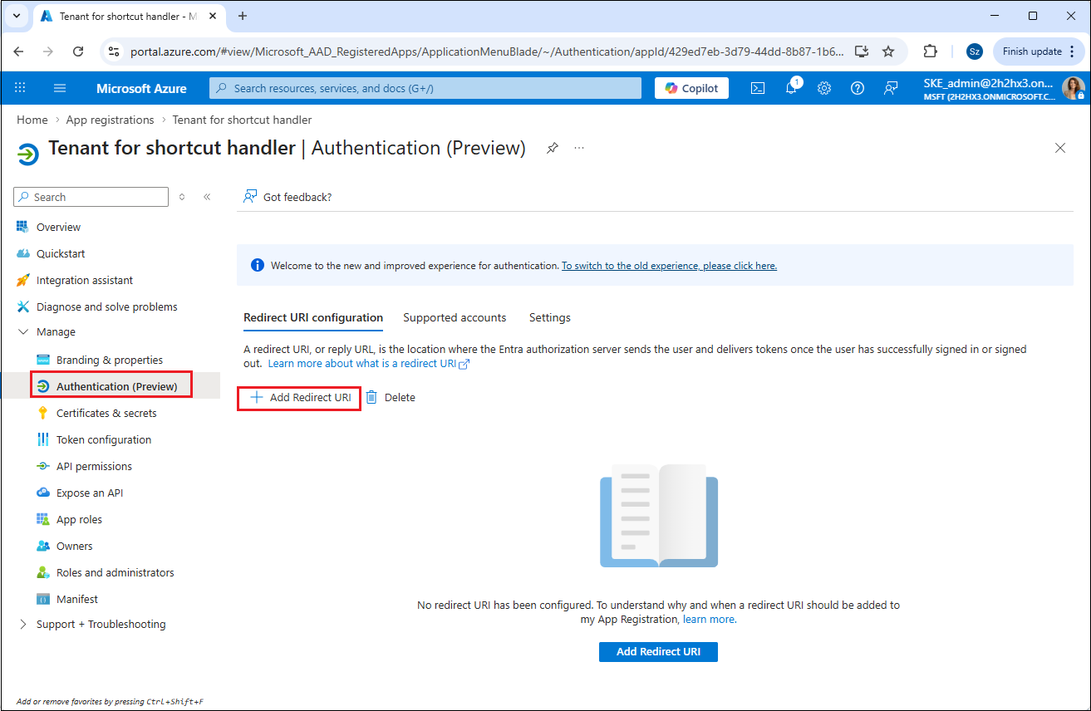Viewport: 1091px width, 711px height.
Task: Open the feedback icon in header
Action: point(891,88)
